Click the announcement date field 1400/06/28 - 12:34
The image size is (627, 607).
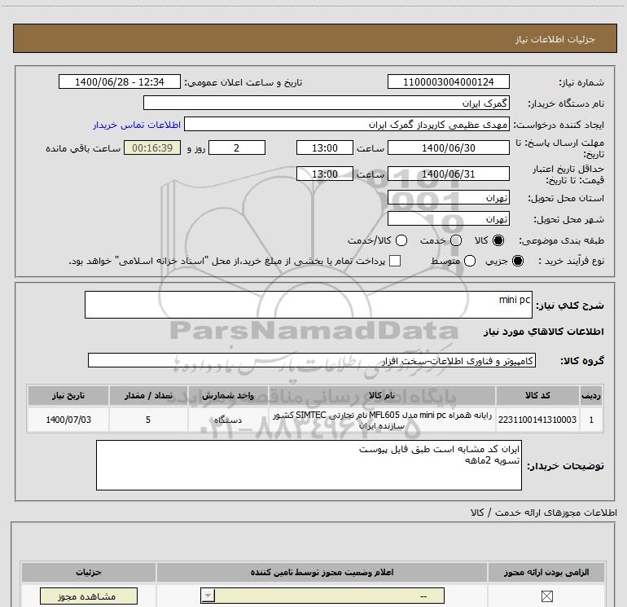[120, 82]
